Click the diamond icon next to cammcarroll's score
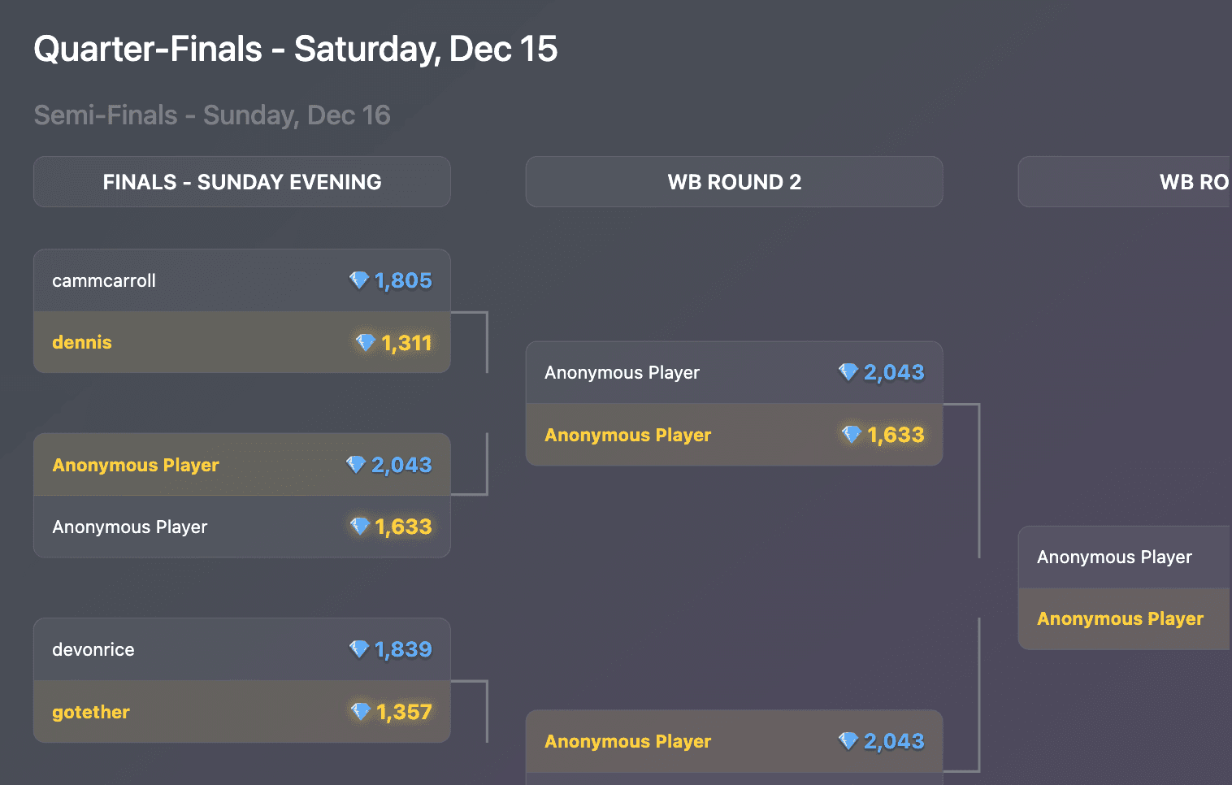The image size is (1232, 785). [x=360, y=280]
